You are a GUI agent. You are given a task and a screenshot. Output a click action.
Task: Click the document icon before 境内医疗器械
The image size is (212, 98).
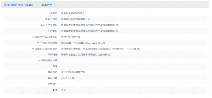click(5, 5)
